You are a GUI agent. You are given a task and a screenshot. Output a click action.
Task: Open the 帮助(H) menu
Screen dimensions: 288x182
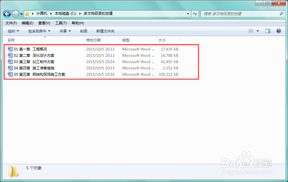coord(78,23)
